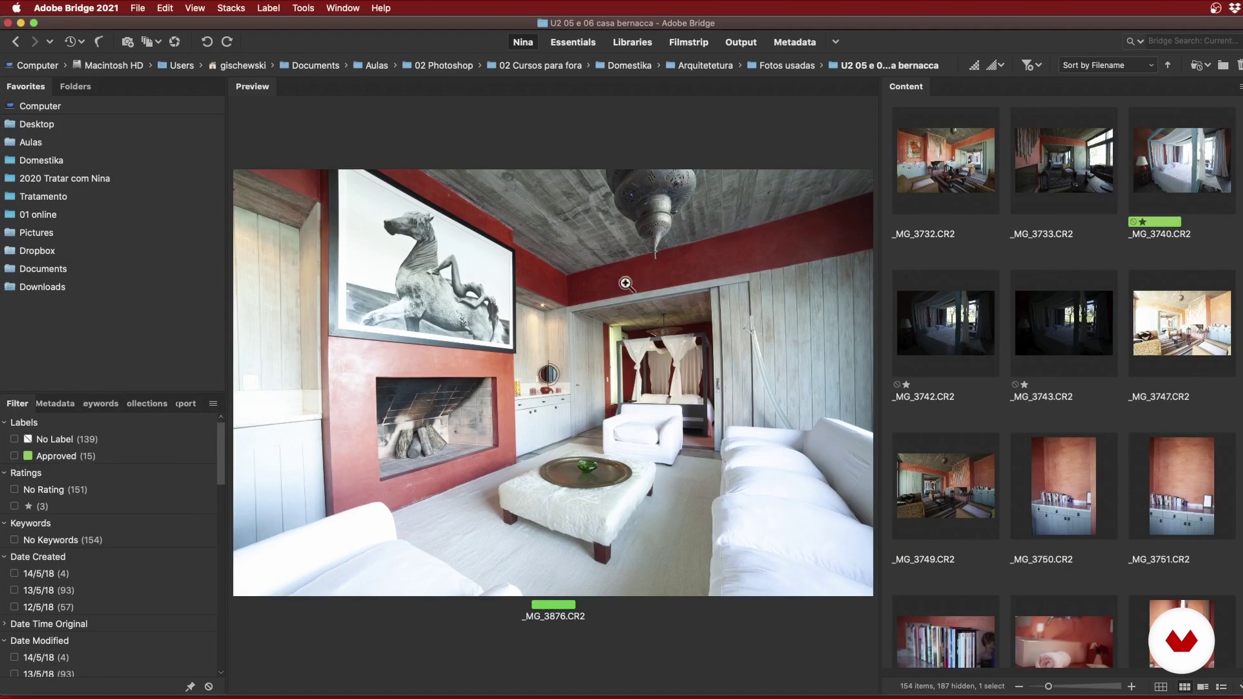Screen dimensions: 1243x699
Task: Collapse the Keywords filter section
Action: [5, 524]
